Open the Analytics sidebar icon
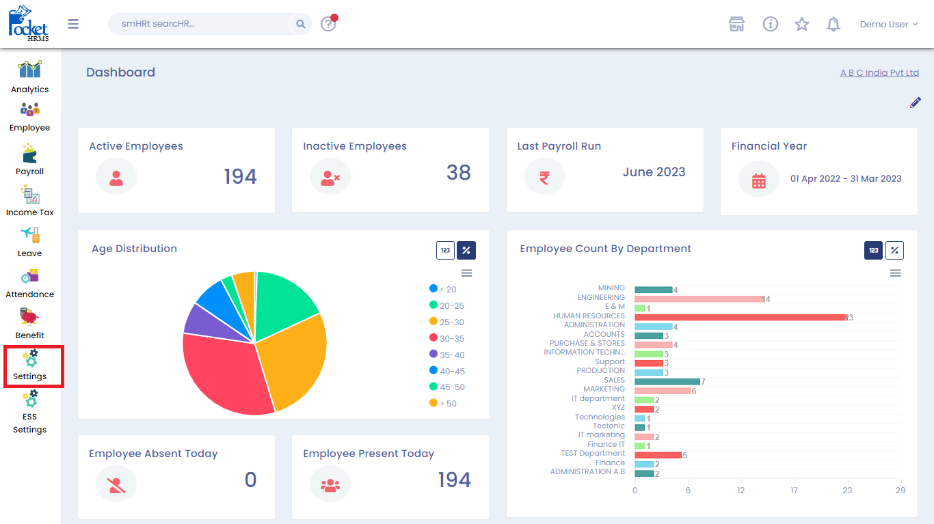The height and width of the screenshot is (524, 934). tap(29, 70)
